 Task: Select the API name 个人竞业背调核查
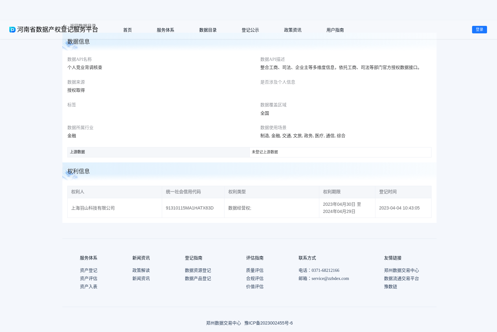coord(85,67)
